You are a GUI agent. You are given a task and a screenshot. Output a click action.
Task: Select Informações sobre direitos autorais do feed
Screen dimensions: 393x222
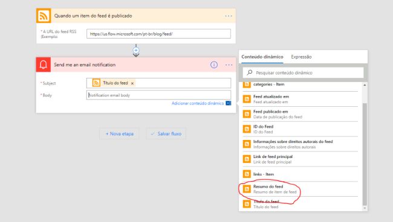click(x=300, y=144)
